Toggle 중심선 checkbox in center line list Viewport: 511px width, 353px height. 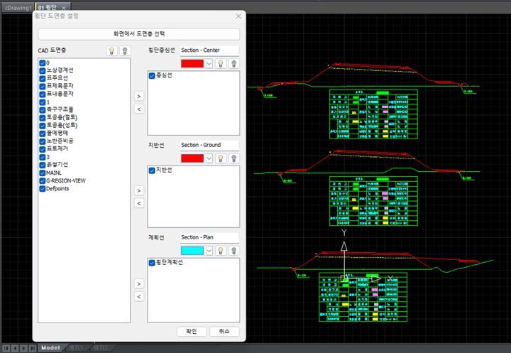[152, 76]
